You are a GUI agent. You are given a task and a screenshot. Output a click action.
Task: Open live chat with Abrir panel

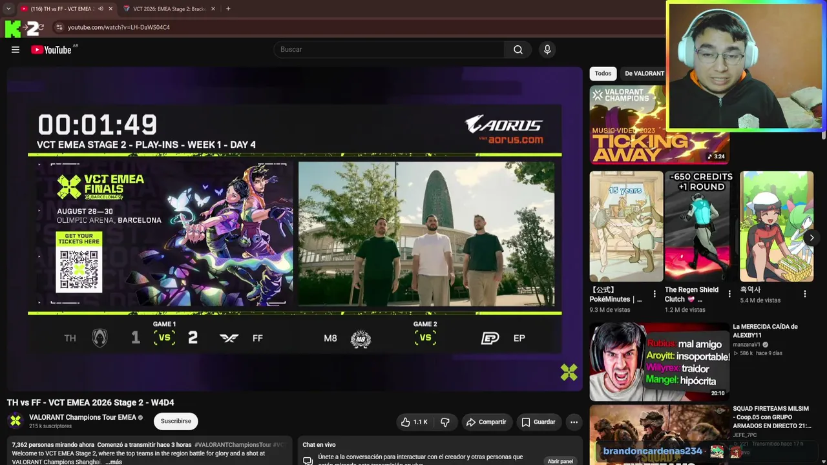560,461
